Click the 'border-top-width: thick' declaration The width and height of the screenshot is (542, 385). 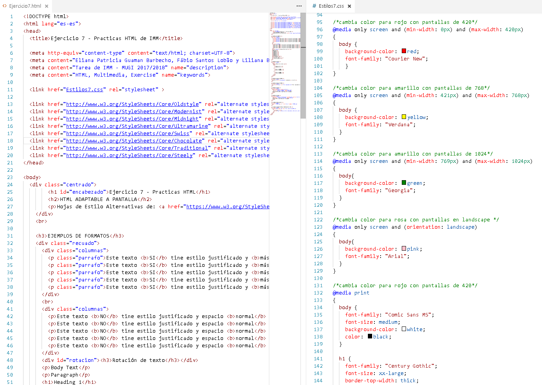382,381
